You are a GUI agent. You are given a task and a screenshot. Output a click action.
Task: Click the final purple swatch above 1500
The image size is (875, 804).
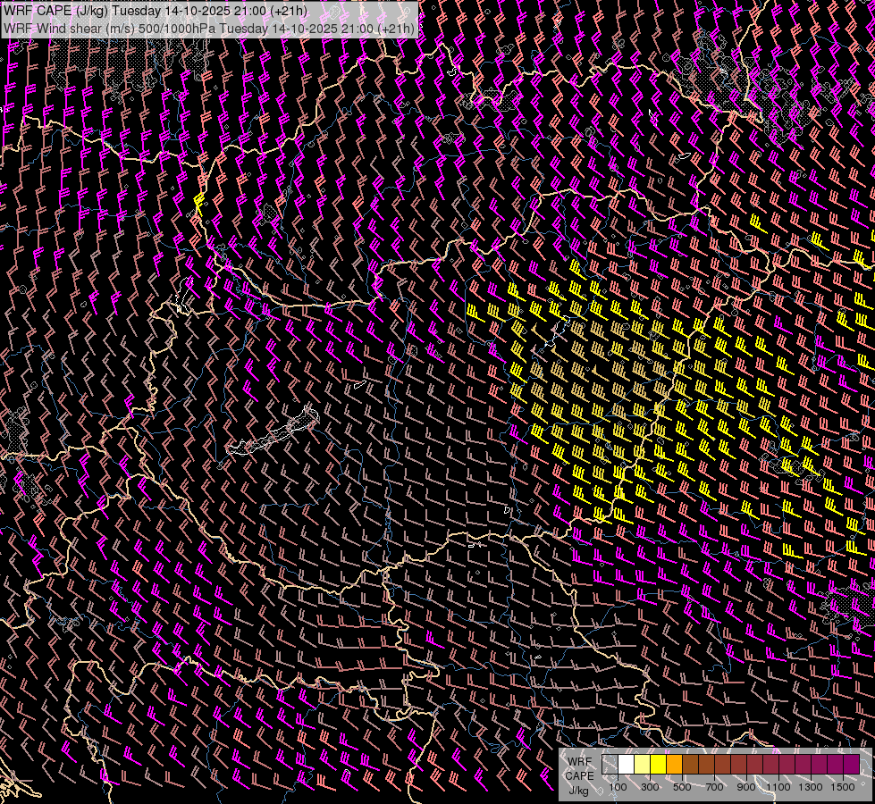[x=852, y=765]
